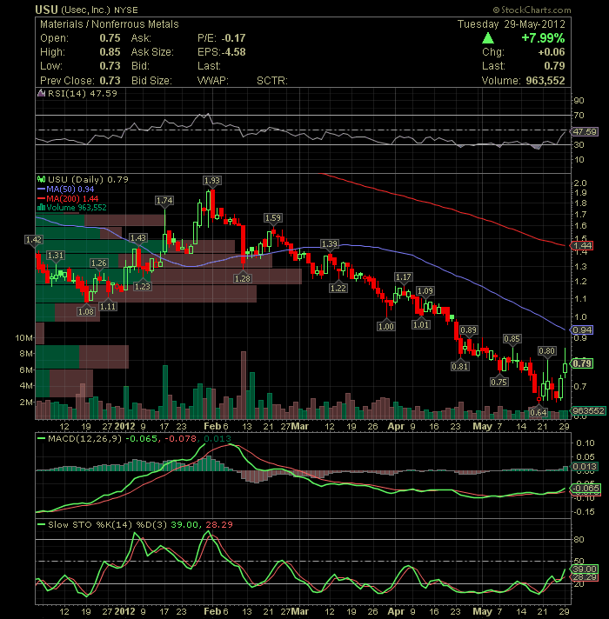
Task: Click the 28.29 stochastic %D axis tag
Action: pos(585,577)
